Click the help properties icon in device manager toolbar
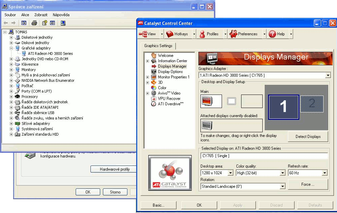Viewport: 337px width, 213px height. click(x=44, y=23)
